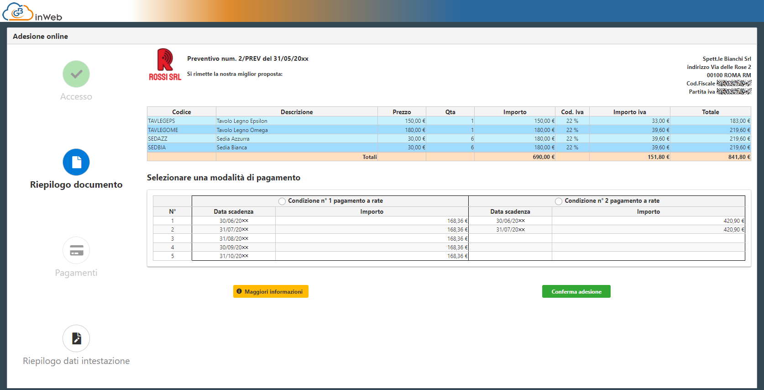Select the SEDBIA code cell

click(182, 148)
